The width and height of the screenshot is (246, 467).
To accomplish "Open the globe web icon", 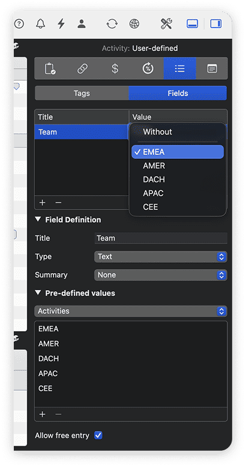I will pyautogui.click(x=134, y=24).
